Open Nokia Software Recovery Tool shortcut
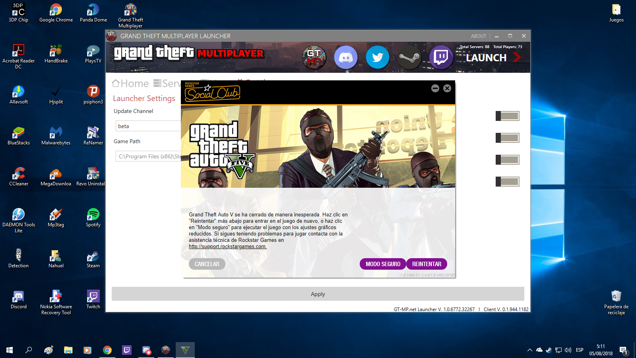Image resolution: width=636 pixels, height=358 pixels. (x=56, y=302)
